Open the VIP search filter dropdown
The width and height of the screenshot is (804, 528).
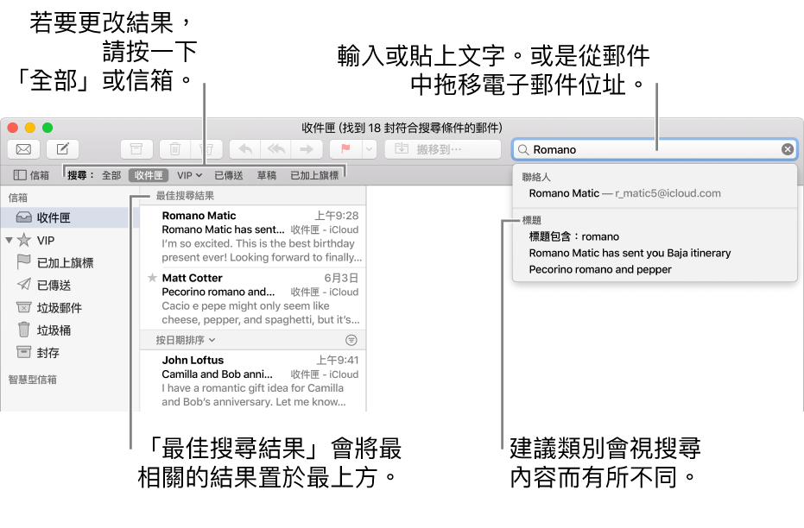coord(189,174)
